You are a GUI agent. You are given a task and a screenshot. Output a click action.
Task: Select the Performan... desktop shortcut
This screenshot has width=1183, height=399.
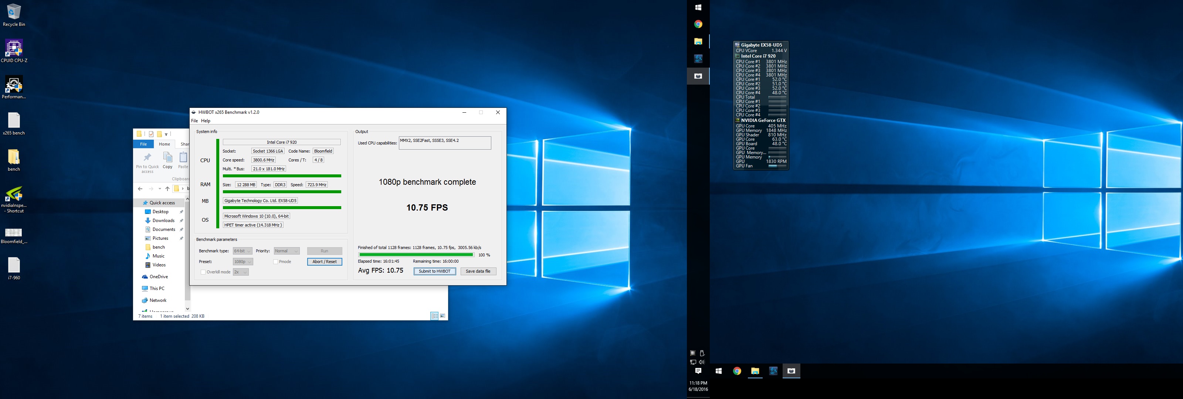pyautogui.click(x=14, y=88)
